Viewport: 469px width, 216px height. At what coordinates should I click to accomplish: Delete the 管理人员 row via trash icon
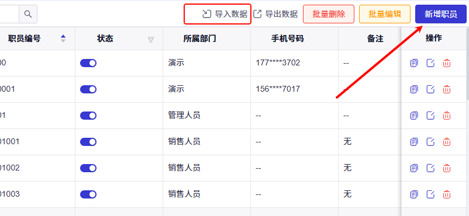click(447, 116)
